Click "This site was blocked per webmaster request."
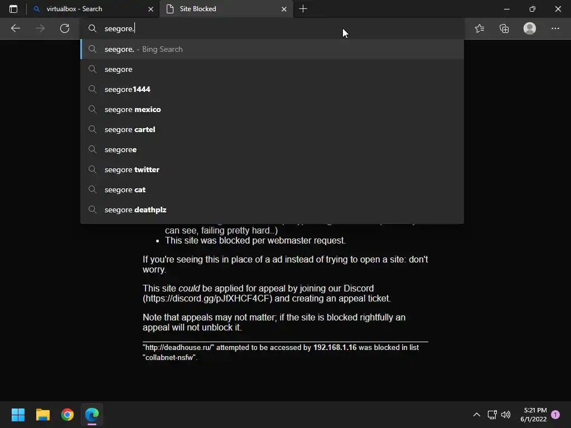This screenshot has width=571, height=428. click(255, 241)
